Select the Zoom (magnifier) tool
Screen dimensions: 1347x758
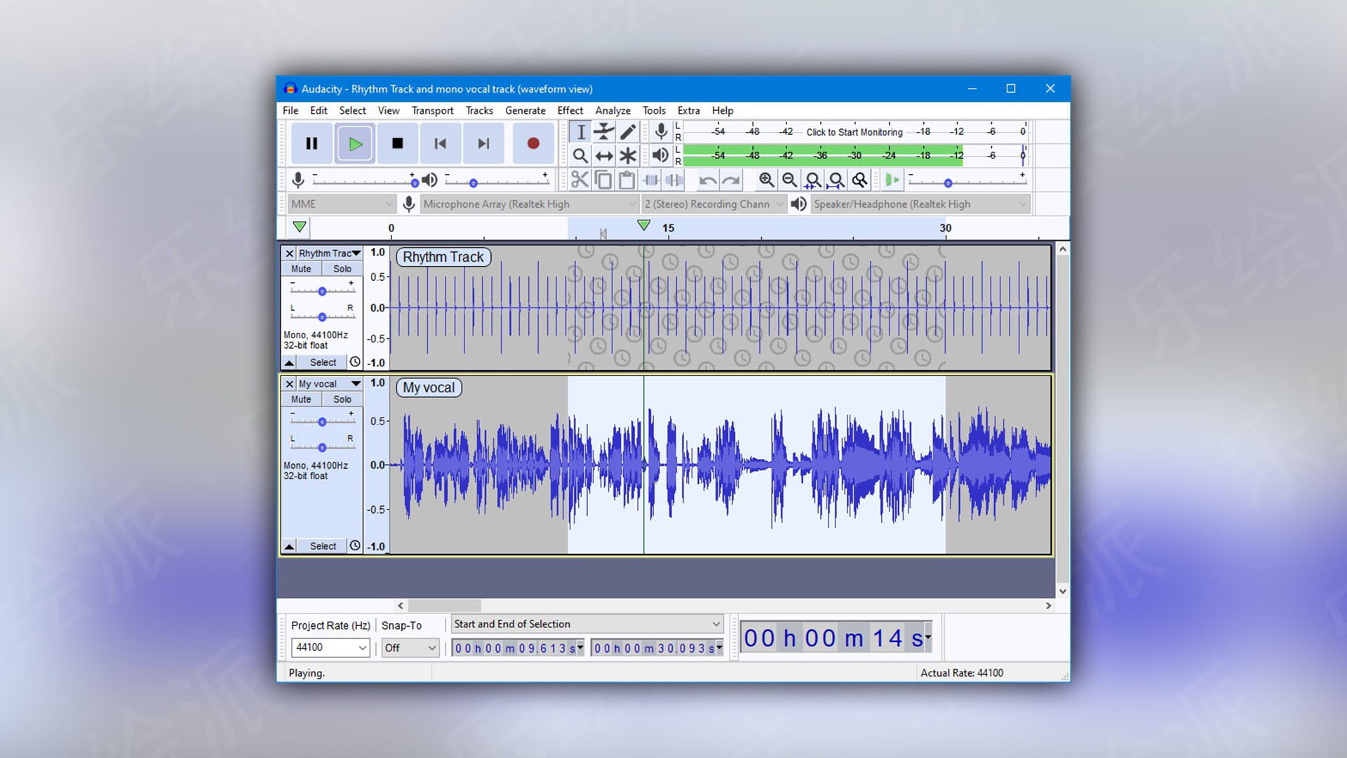click(580, 156)
